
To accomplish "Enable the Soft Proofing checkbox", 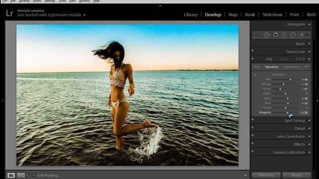I will (x=33, y=176).
